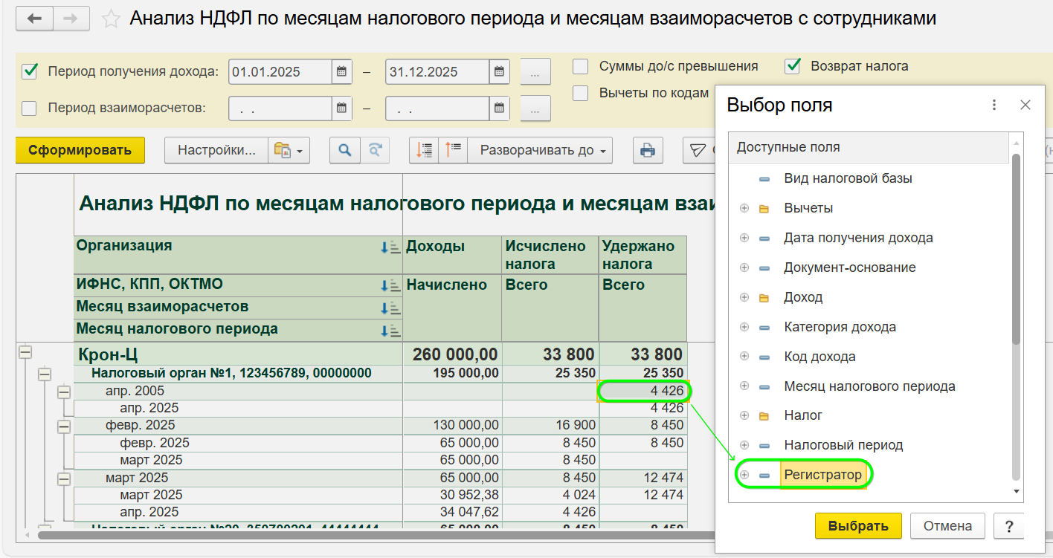Image resolution: width=1053 pixels, height=558 pixels.
Task: Open calendar for income period start date
Action: coord(341,72)
